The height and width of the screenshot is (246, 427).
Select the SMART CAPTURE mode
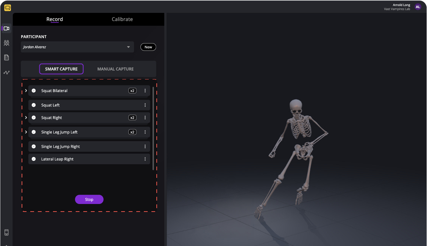[x=61, y=69]
